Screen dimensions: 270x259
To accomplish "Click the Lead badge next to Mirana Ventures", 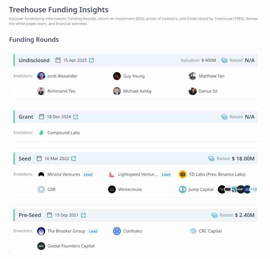I will (88, 174).
